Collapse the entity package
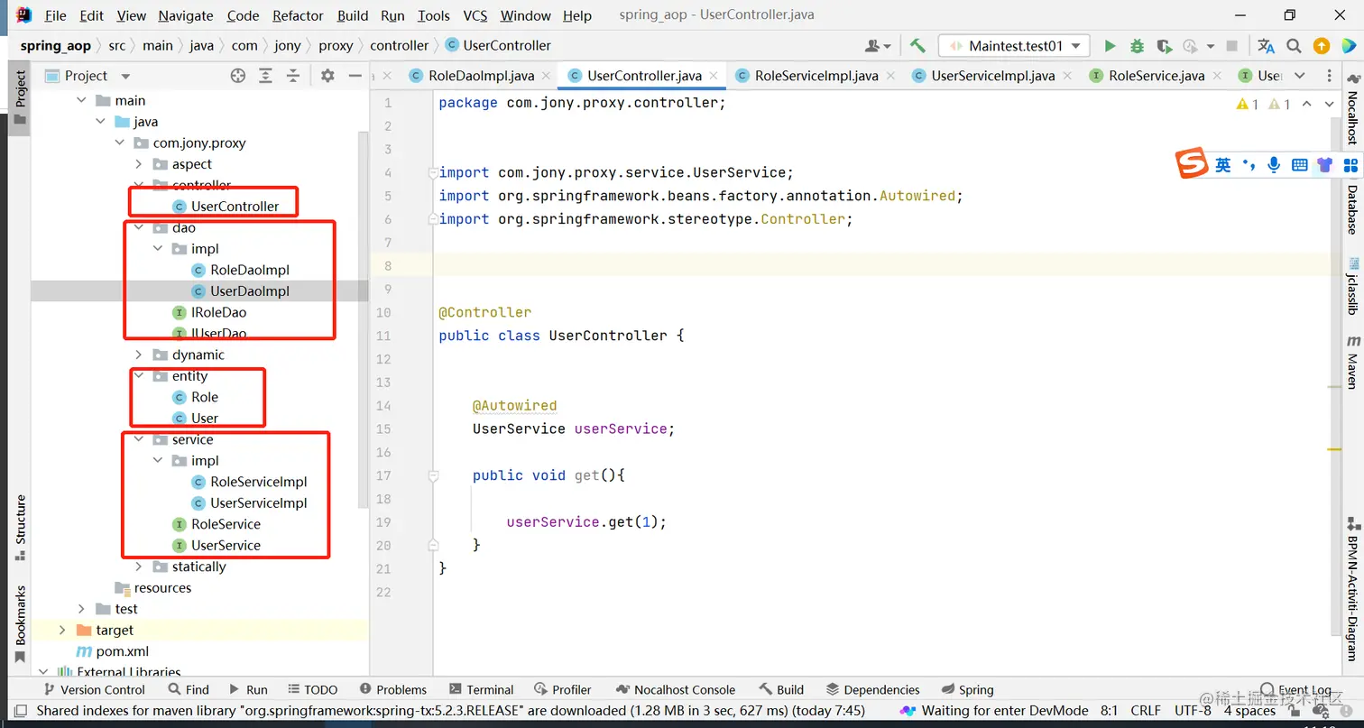Image resolution: width=1364 pixels, height=728 pixels. tap(138, 376)
